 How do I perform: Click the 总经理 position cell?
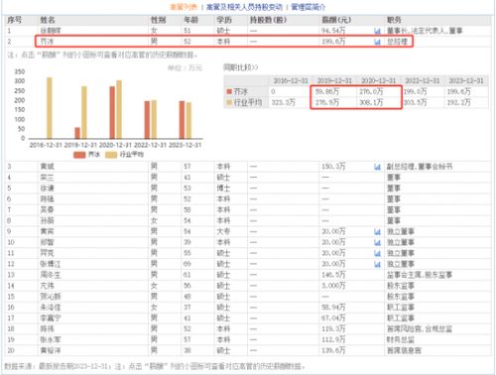tap(397, 42)
